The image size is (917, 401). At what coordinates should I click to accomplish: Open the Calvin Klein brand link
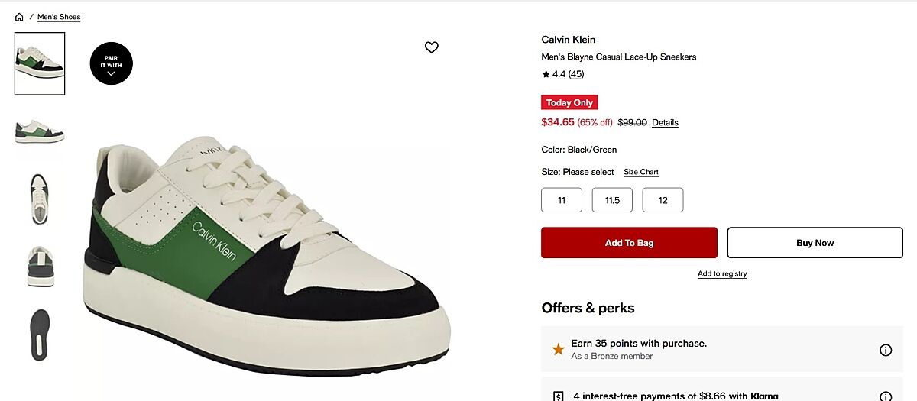tap(568, 40)
